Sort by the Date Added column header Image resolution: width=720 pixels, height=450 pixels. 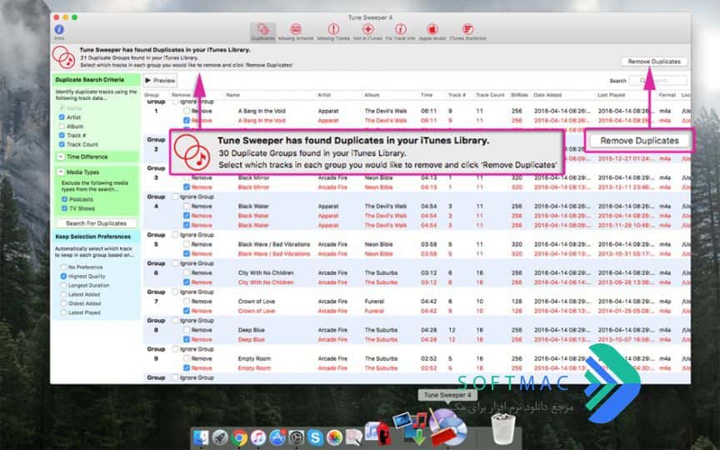[547, 95]
